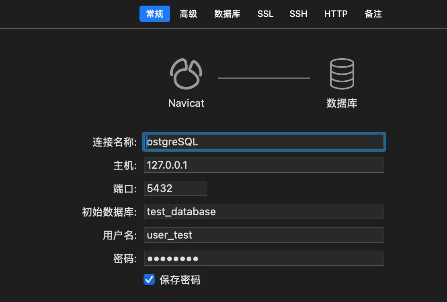Go to the SSL tab
This screenshot has width=447, height=302.
click(x=265, y=14)
